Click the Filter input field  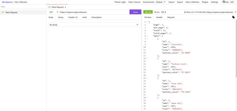tap(23, 7)
